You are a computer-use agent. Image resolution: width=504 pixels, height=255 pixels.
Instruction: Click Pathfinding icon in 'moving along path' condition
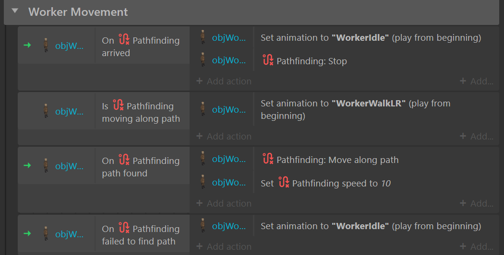point(118,105)
